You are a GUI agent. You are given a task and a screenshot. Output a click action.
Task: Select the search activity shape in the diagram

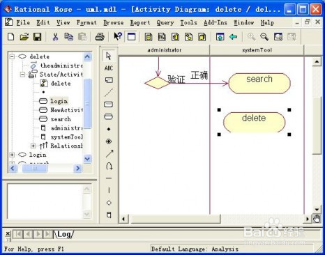259,84
